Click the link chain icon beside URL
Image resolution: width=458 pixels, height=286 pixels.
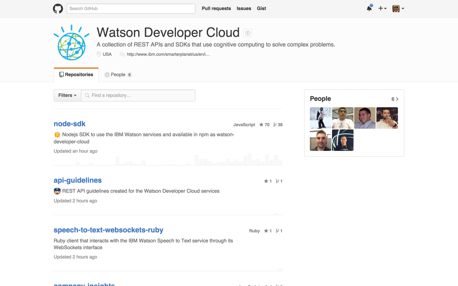(x=122, y=54)
